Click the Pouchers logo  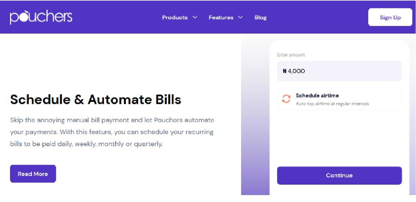coord(41,17)
